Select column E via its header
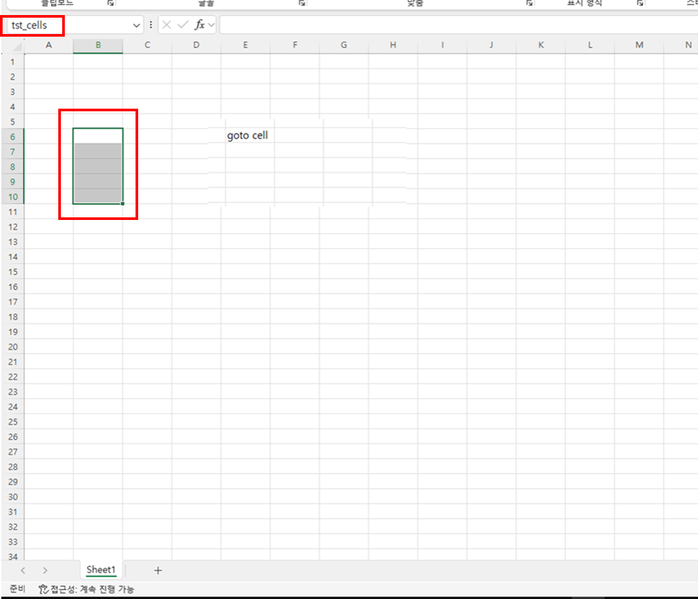698x599 pixels. click(246, 45)
